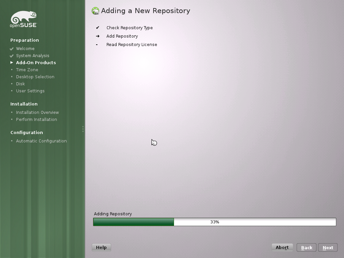Viewport: 344px width, 258px height.
Task: Select System Analysis step in sidebar
Action: click(x=33, y=56)
